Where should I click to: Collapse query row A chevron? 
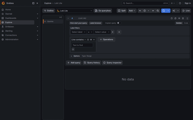point(68,18)
